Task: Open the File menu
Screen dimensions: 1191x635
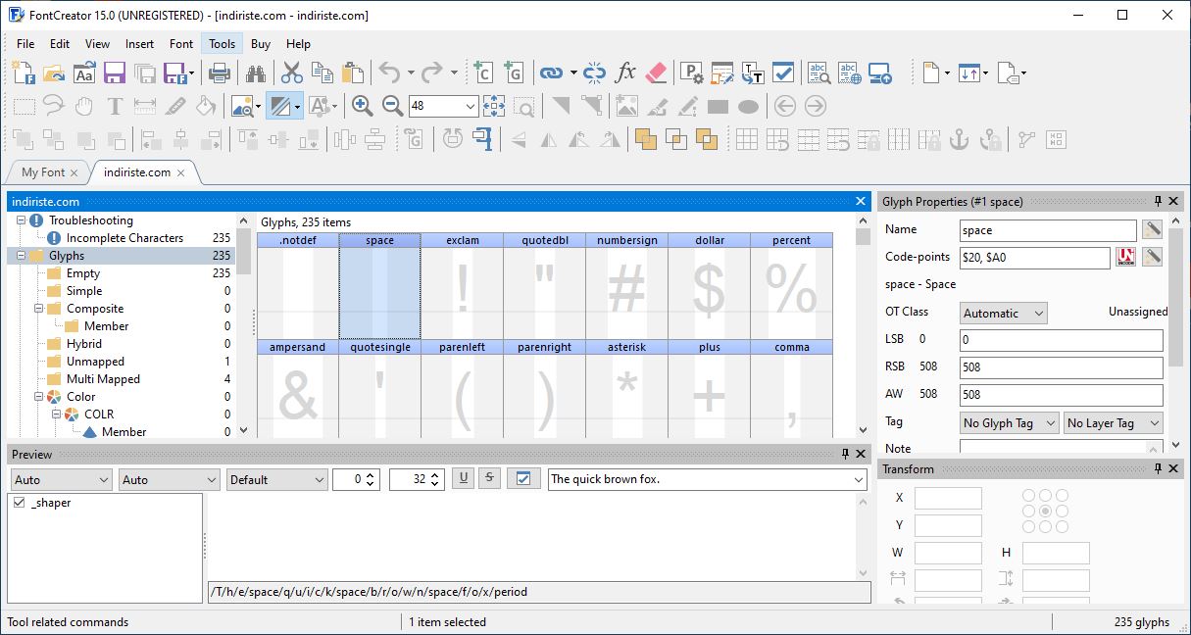Action: pos(25,43)
